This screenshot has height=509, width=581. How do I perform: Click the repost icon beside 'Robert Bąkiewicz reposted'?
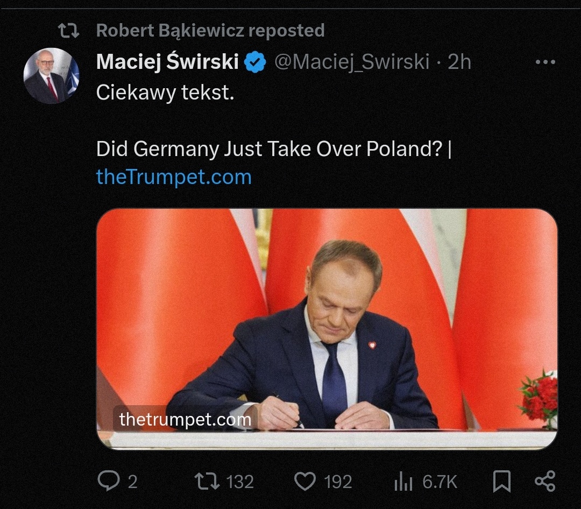69,31
